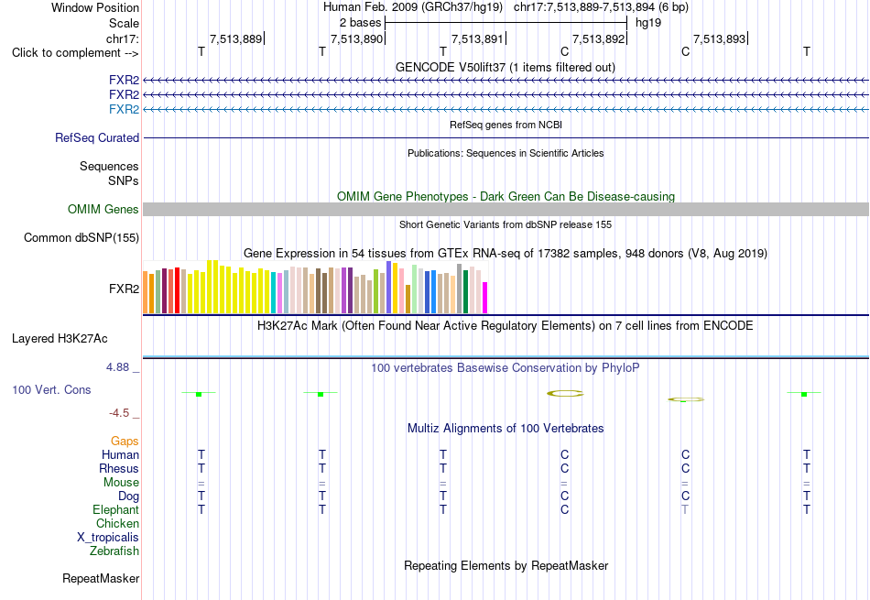Open Short Genetic Variants dbSNP title
870x600 pixels.
point(506,224)
